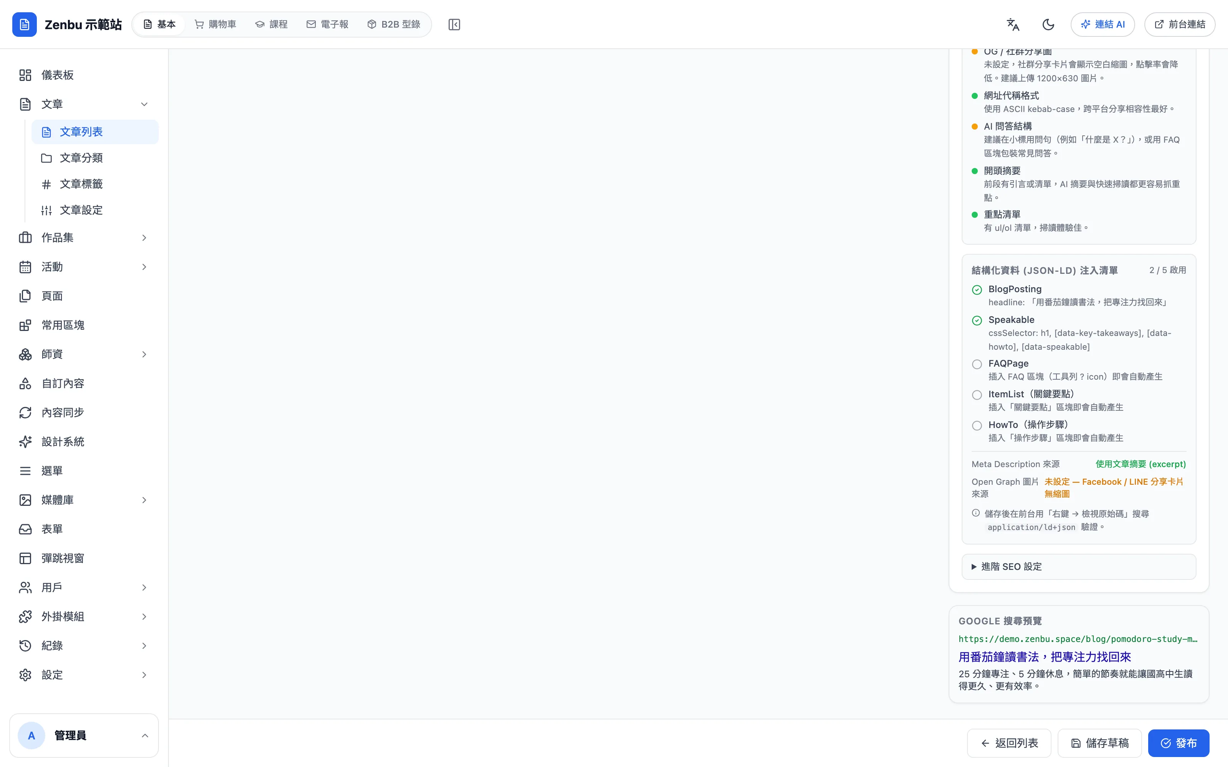Screen dimensions: 1228x767
Task: Toggle the Speakable check indicator
Action: pyautogui.click(x=977, y=321)
